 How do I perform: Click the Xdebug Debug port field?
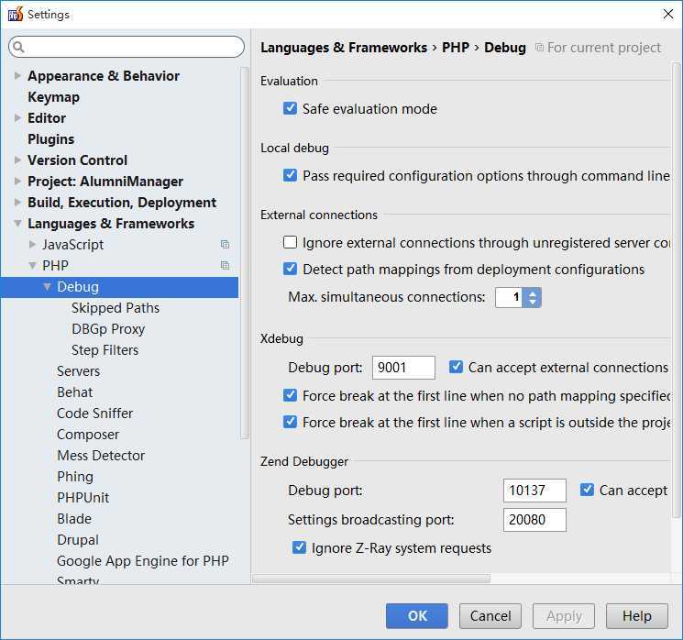pyautogui.click(x=403, y=368)
